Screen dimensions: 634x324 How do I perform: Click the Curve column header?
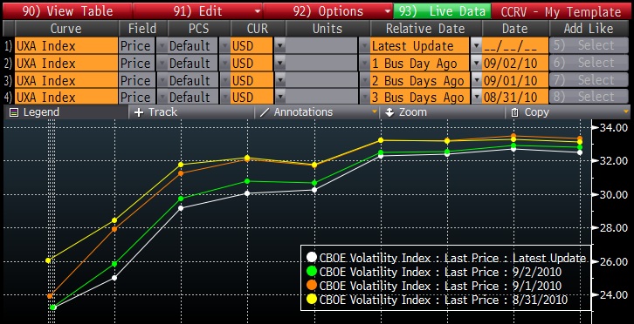tap(66, 29)
